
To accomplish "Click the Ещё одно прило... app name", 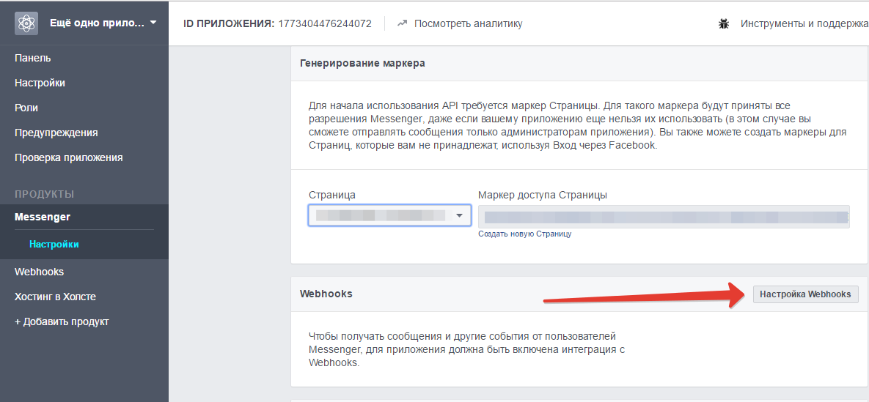I will pos(96,23).
